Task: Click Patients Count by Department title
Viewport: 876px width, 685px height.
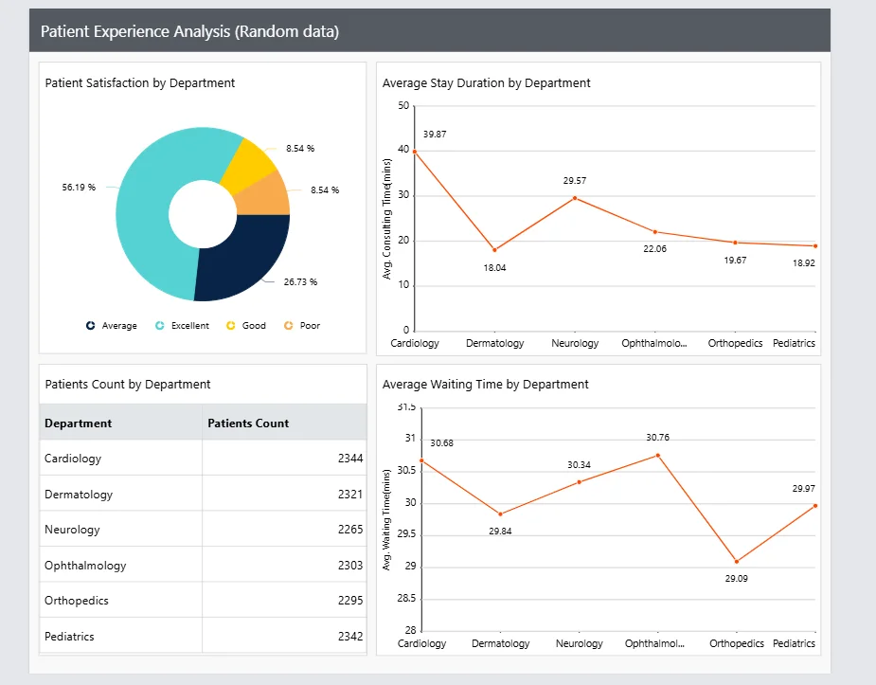Action: [128, 384]
